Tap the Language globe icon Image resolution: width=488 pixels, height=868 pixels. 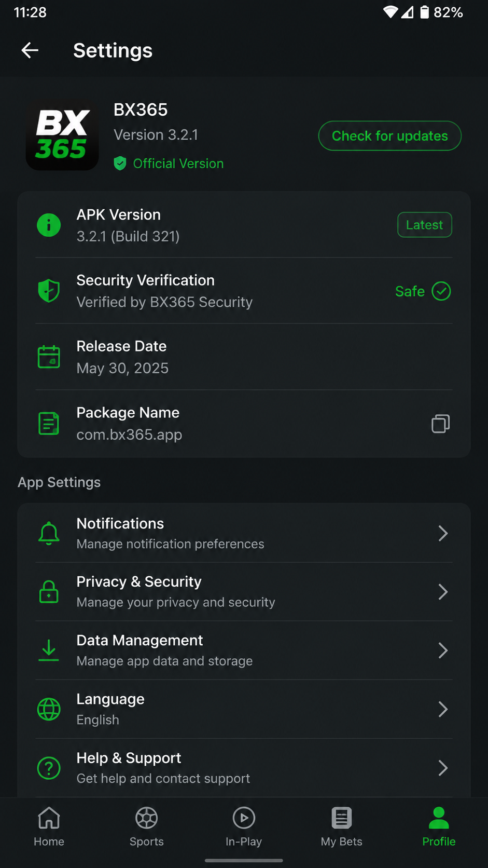point(49,709)
